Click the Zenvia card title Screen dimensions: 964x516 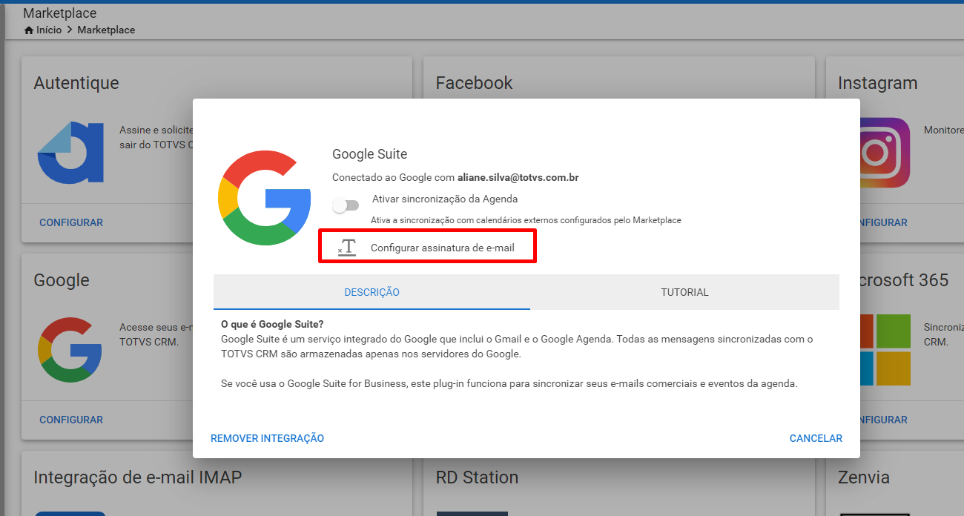tap(864, 477)
